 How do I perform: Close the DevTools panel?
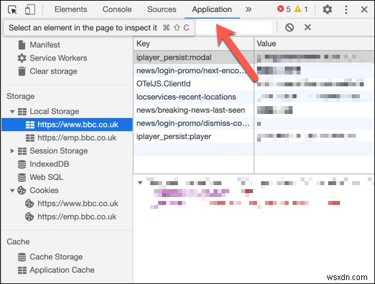click(x=364, y=10)
